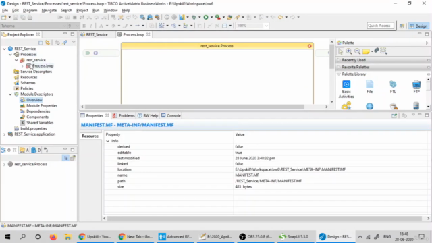Open the Tahoma font dropdown

65,26
